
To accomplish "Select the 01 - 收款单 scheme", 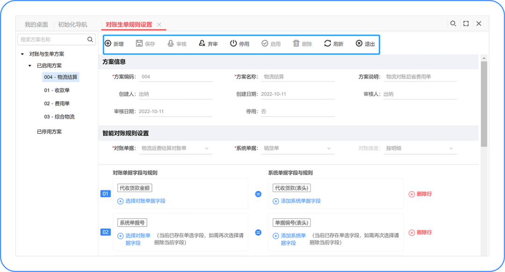I will click(57, 90).
